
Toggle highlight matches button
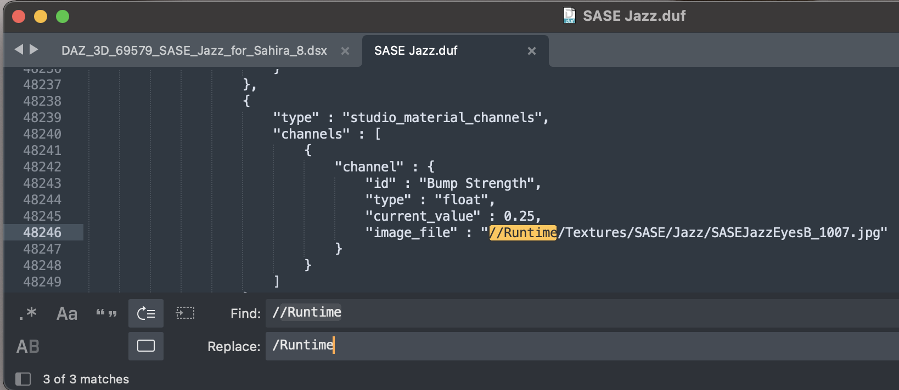pos(146,346)
